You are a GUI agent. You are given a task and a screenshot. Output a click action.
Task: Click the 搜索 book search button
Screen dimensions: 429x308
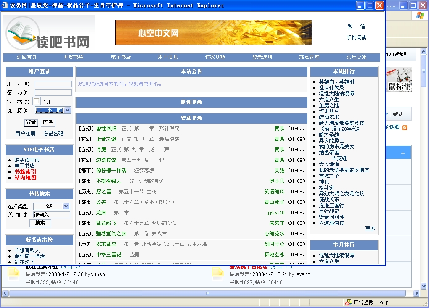tap(40, 223)
